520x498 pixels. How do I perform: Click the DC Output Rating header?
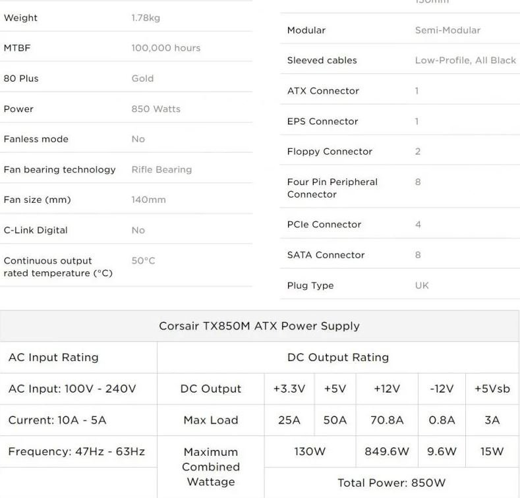[338, 358]
